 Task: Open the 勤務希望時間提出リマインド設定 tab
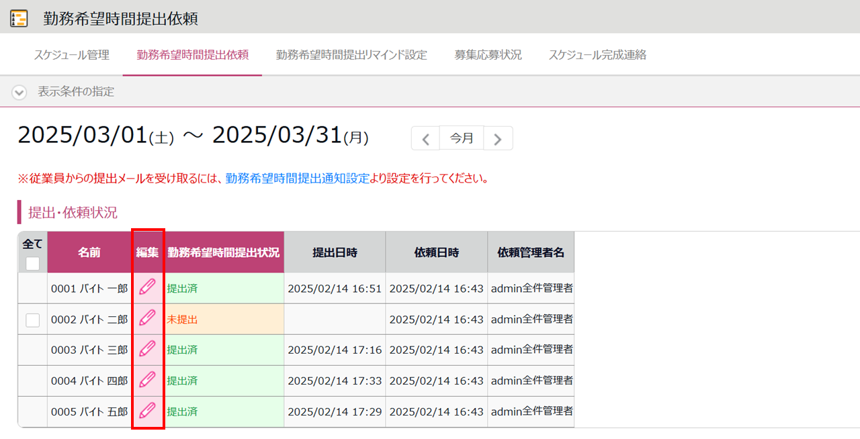(x=351, y=55)
